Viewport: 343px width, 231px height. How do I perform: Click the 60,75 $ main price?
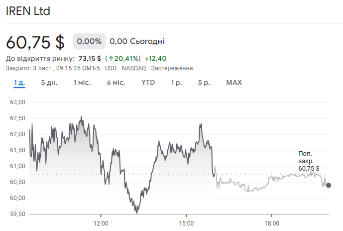pyautogui.click(x=35, y=42)
